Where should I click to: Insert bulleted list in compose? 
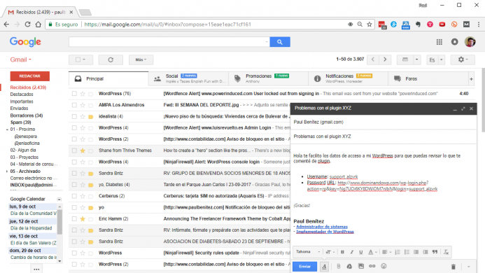click(407, 252)
